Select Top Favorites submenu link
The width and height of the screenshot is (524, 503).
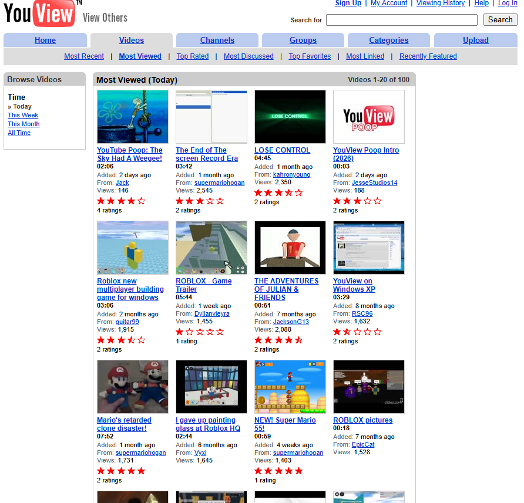click(x=310, y=56)
